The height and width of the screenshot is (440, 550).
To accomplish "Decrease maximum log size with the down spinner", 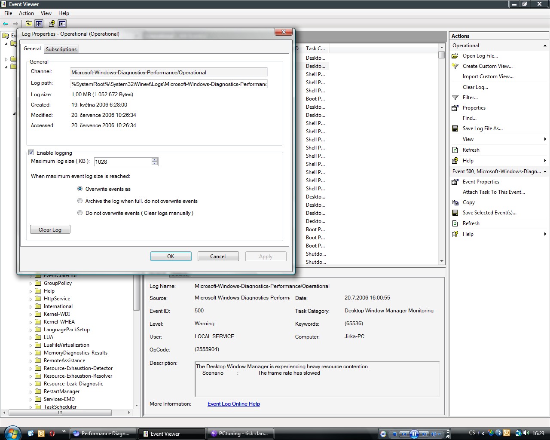I will (x=155, y=164).
